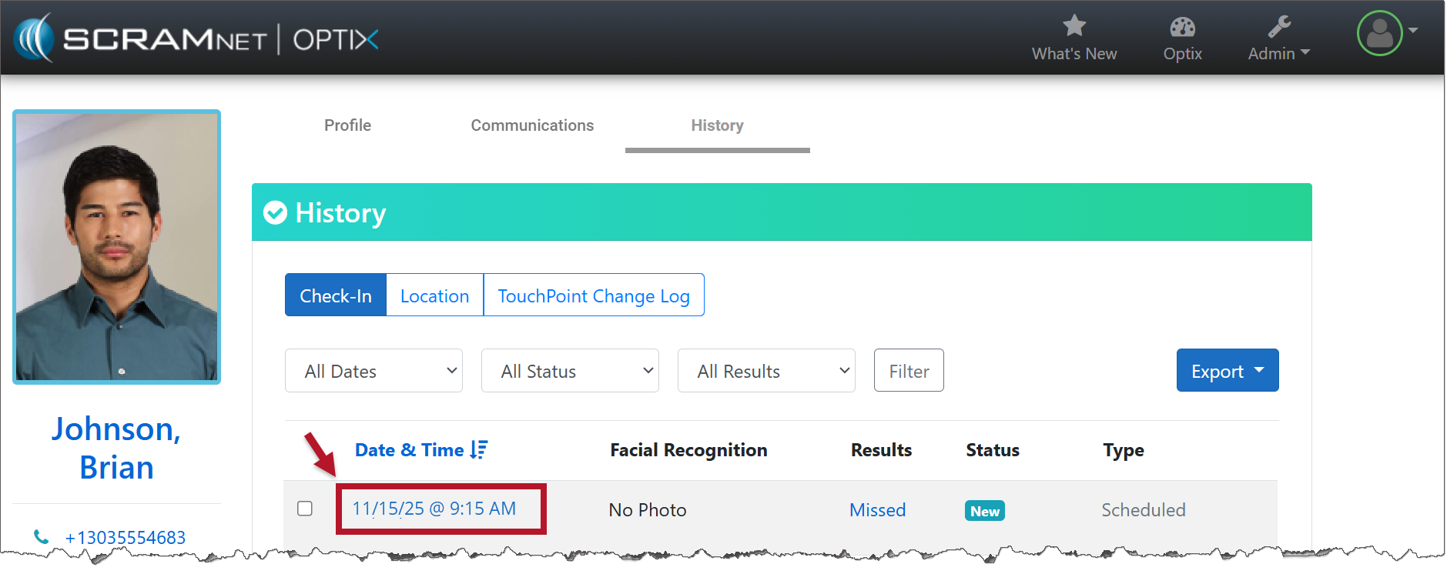Viewport: 1447px width, 574px height.
Task: Select the Location history view
Action: pyautogui.click(x=434, y=295)
